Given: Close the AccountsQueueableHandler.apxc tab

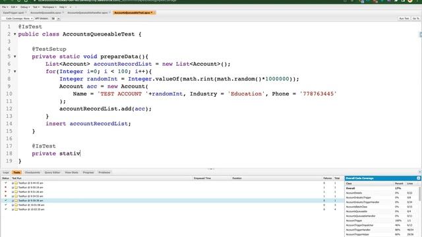Looking at the screenshot, I should click(110, 13).
